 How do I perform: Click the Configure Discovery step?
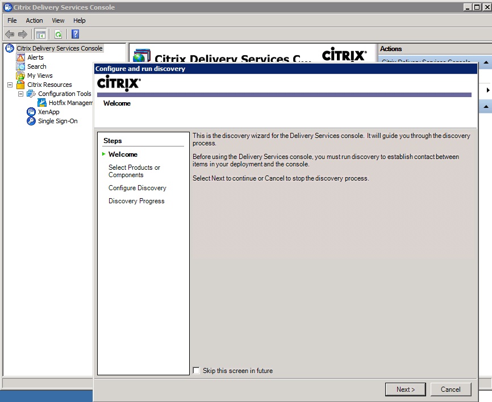click(137, 188)
